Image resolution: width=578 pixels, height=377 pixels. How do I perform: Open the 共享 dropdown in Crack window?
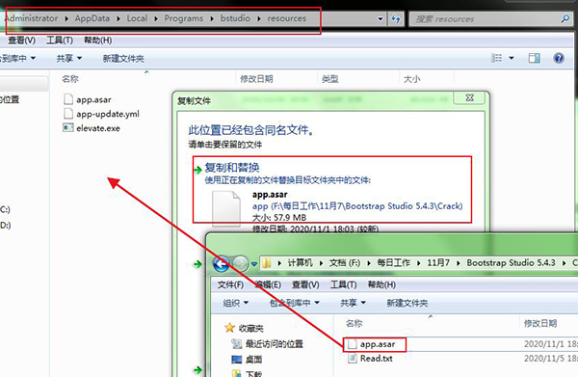coord(353,303)
